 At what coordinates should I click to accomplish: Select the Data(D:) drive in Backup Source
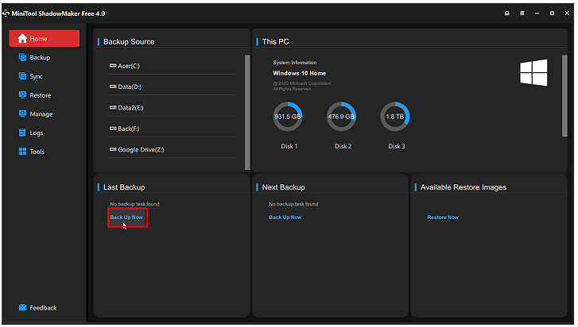(172, 87)
